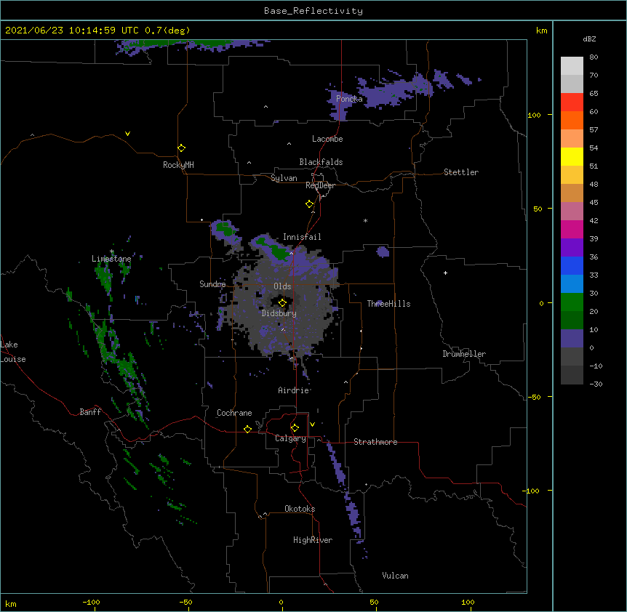Click the yellow V marker east of Calgary diamond
627x612 pixels.
312,424
